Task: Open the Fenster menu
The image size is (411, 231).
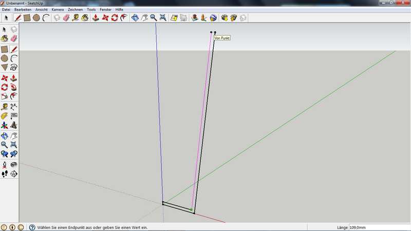Action: coord(105,10)
